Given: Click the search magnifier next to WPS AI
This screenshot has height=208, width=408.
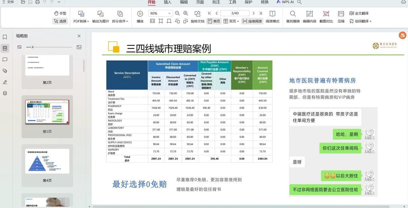Looking at the screenshot, I should (x=299, y=2).
